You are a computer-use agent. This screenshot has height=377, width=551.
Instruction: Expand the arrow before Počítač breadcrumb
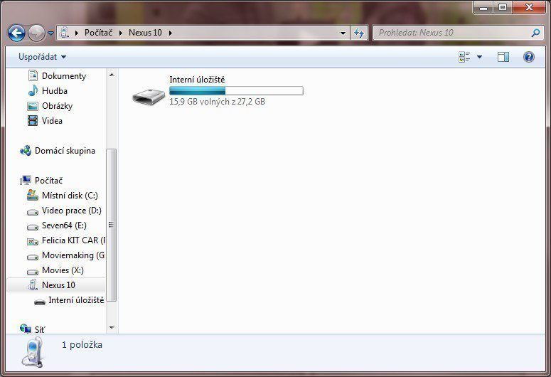point(77,33)
